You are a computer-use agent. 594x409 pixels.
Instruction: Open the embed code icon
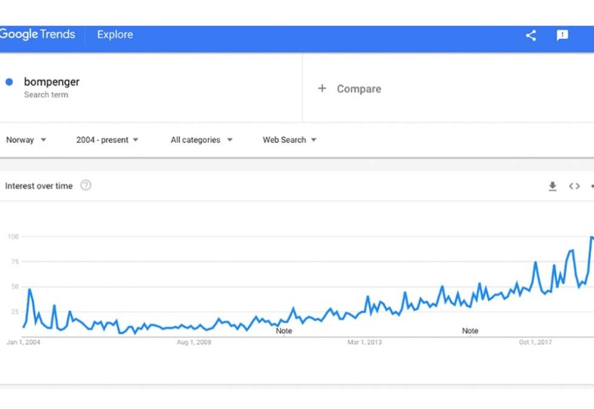(574, 186)
